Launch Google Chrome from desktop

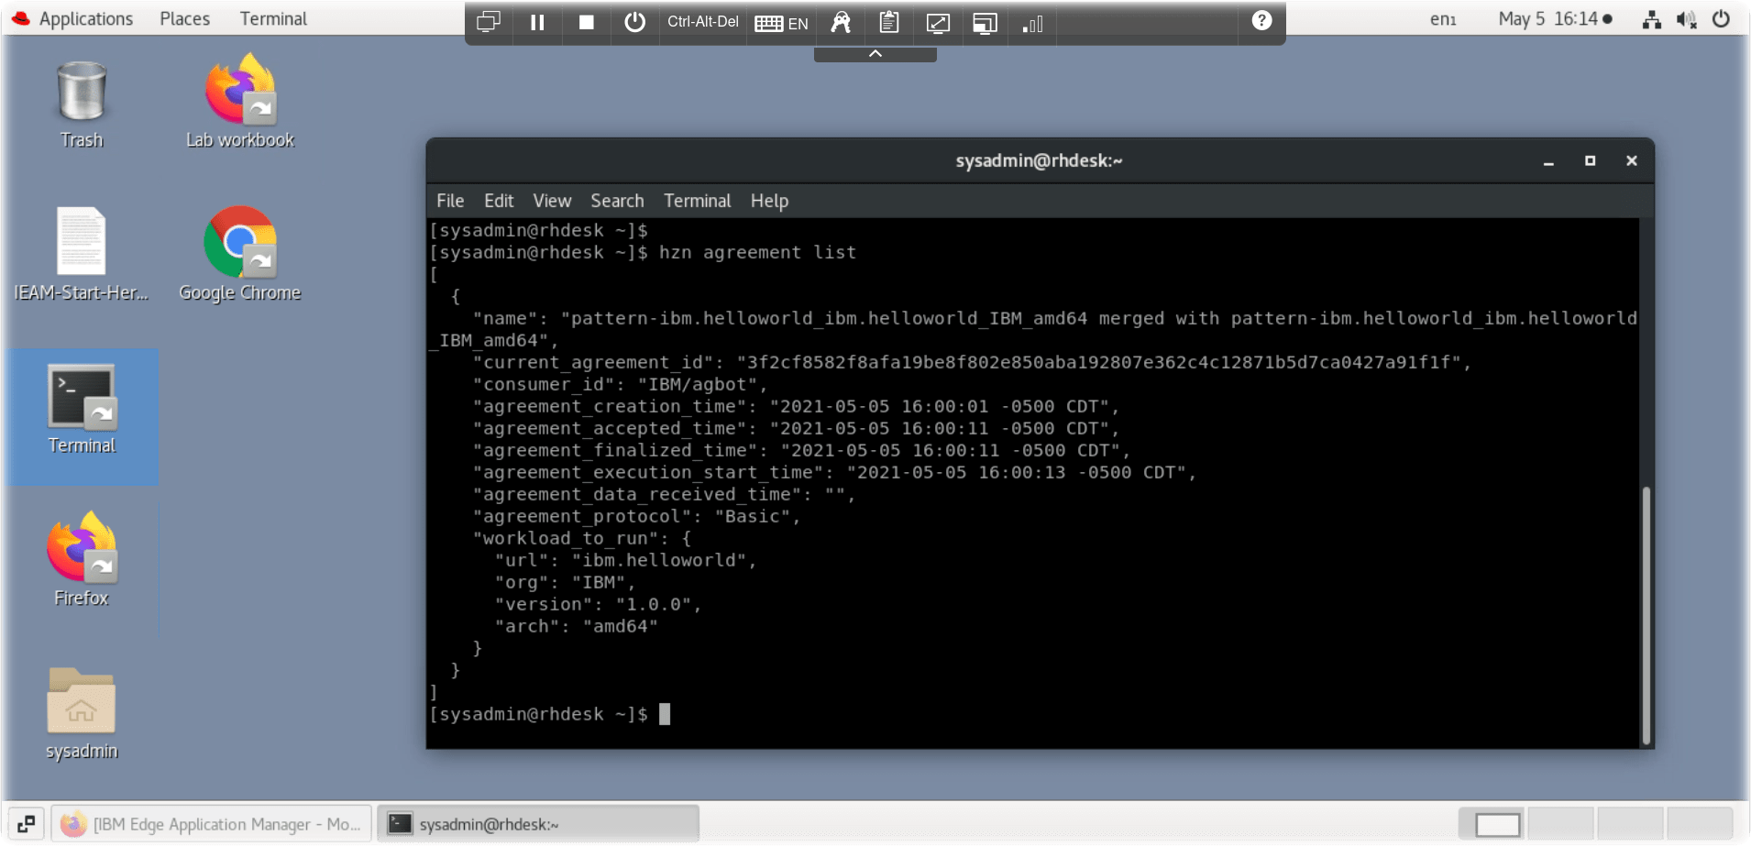240,255
